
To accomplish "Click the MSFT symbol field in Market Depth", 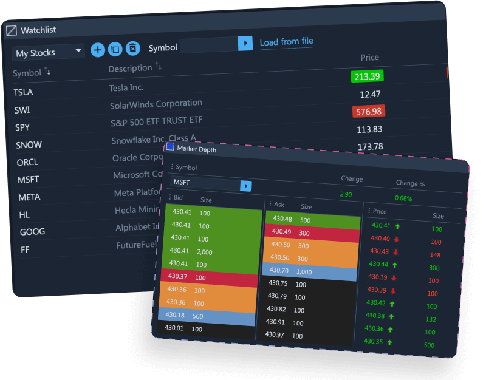I will [205, 183].
